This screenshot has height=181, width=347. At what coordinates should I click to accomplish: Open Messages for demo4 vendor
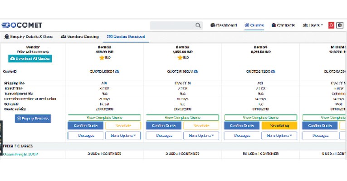(x=242, y=136)
